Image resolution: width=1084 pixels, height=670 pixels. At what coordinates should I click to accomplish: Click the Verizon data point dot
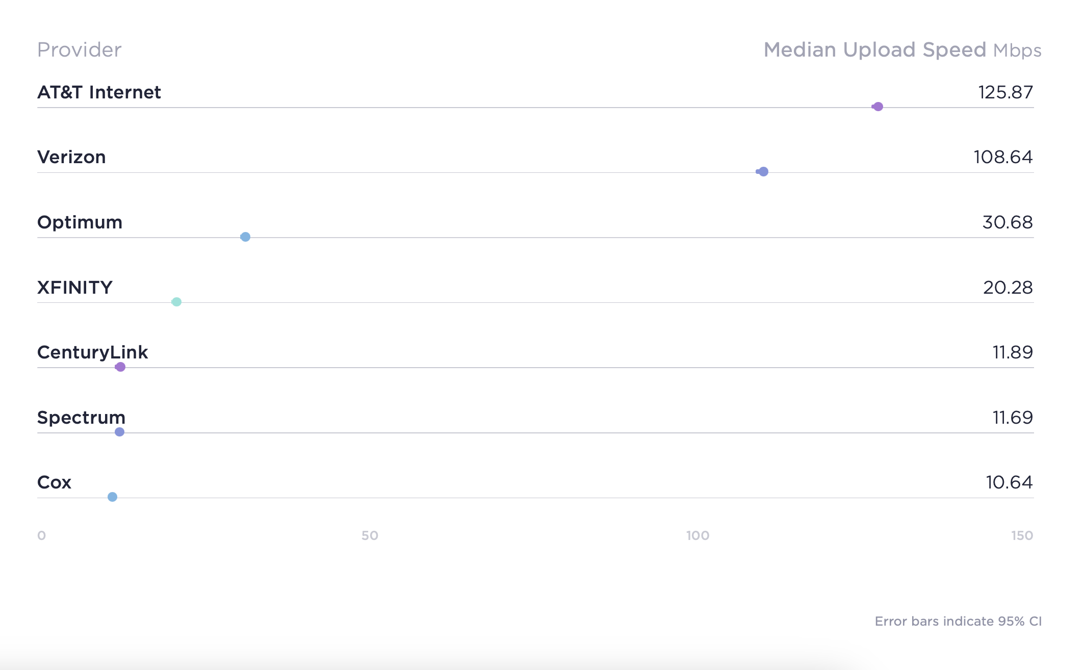pos(763,172)
